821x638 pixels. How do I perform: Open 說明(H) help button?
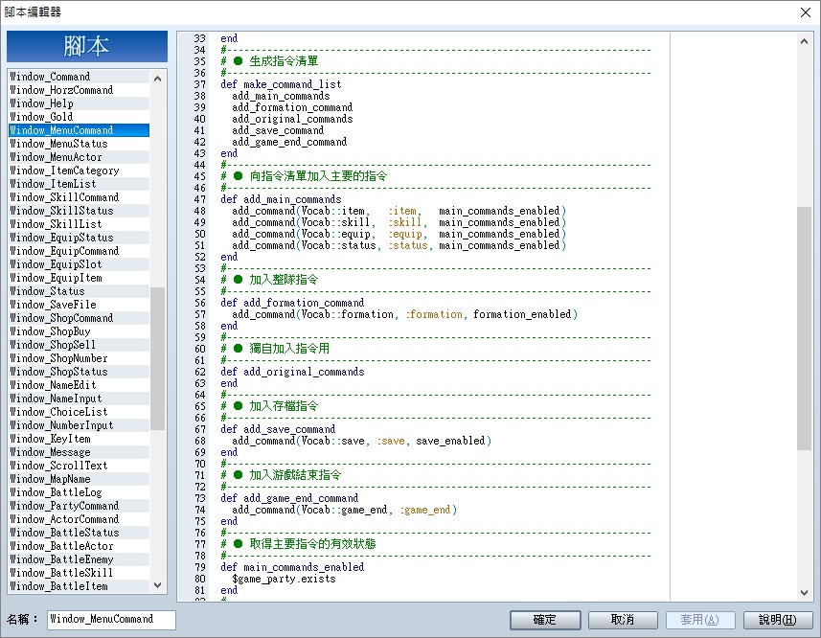(x=778, y=620)
